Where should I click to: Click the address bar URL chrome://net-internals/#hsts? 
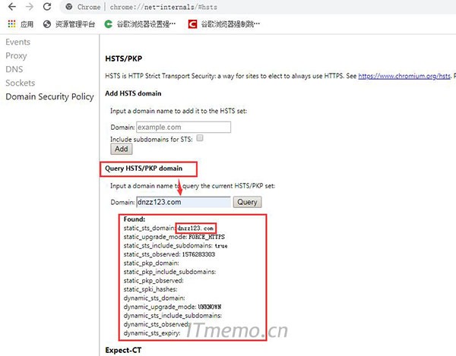click(163, 7)
